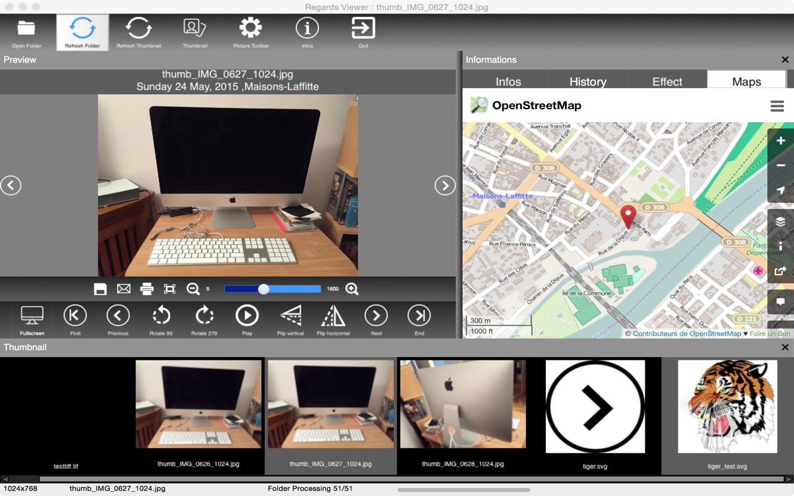Image resolution: width=794 pixels, height=496 pixels.
Task: Toggle the Infos panel from the toolbar
Action: 307,29
